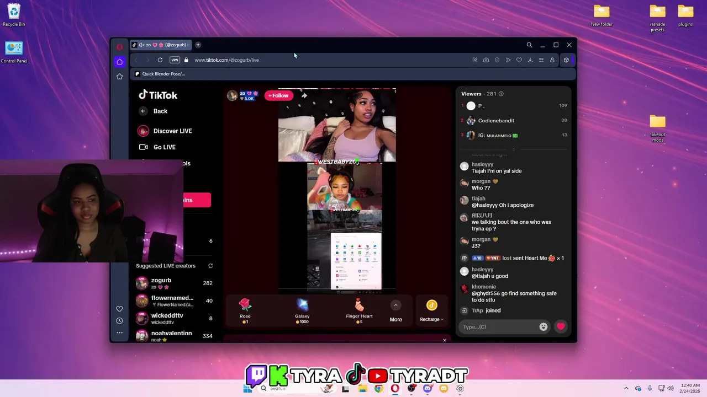Image resolution: width=707 pixels, height=397 pixels.
Task: Open the sidebar three-dots menu
Action: pos(119,332)
